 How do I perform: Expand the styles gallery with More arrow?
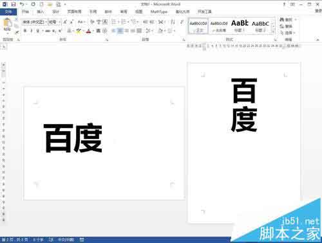(274, 32)
